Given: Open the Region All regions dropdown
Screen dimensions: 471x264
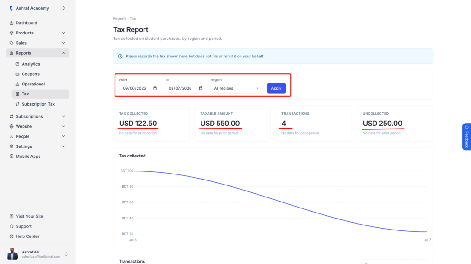Looking at the screenshot, I should (237, 88).
